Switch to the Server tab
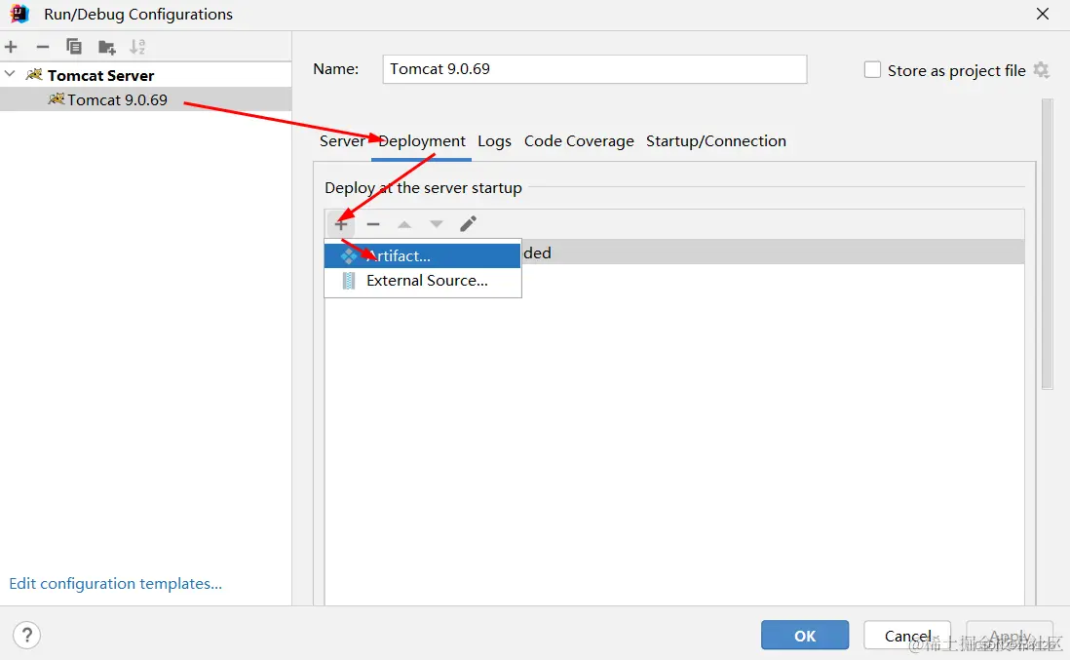1070x660 pixels. pyautogui.click(x=342, y=141)
